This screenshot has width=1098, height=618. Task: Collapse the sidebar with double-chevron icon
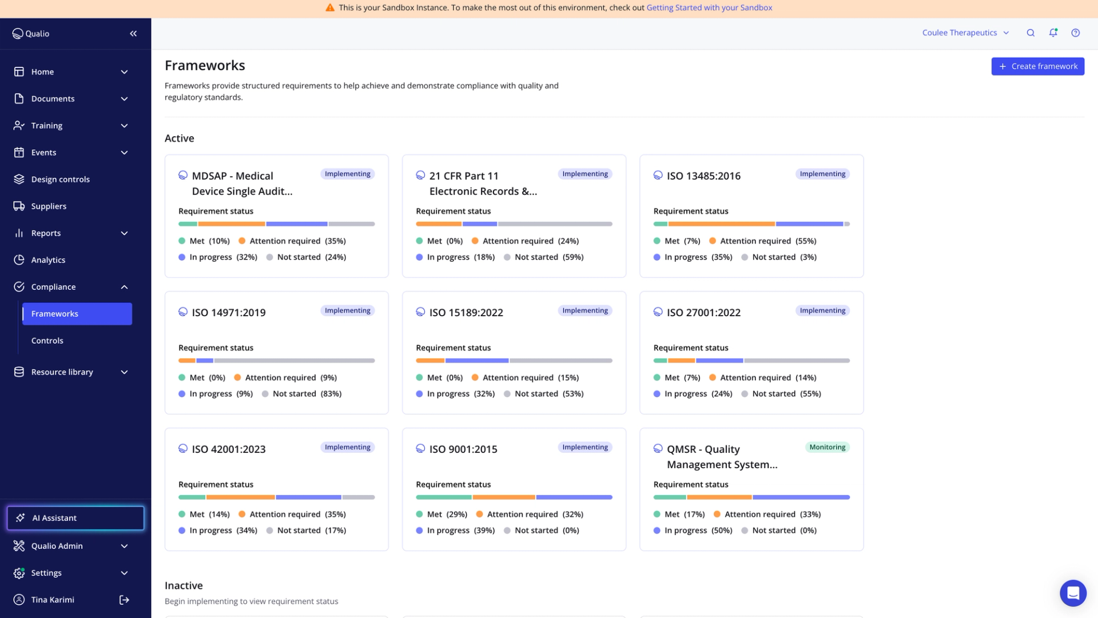pyautogui.click(x=133, y=34)
